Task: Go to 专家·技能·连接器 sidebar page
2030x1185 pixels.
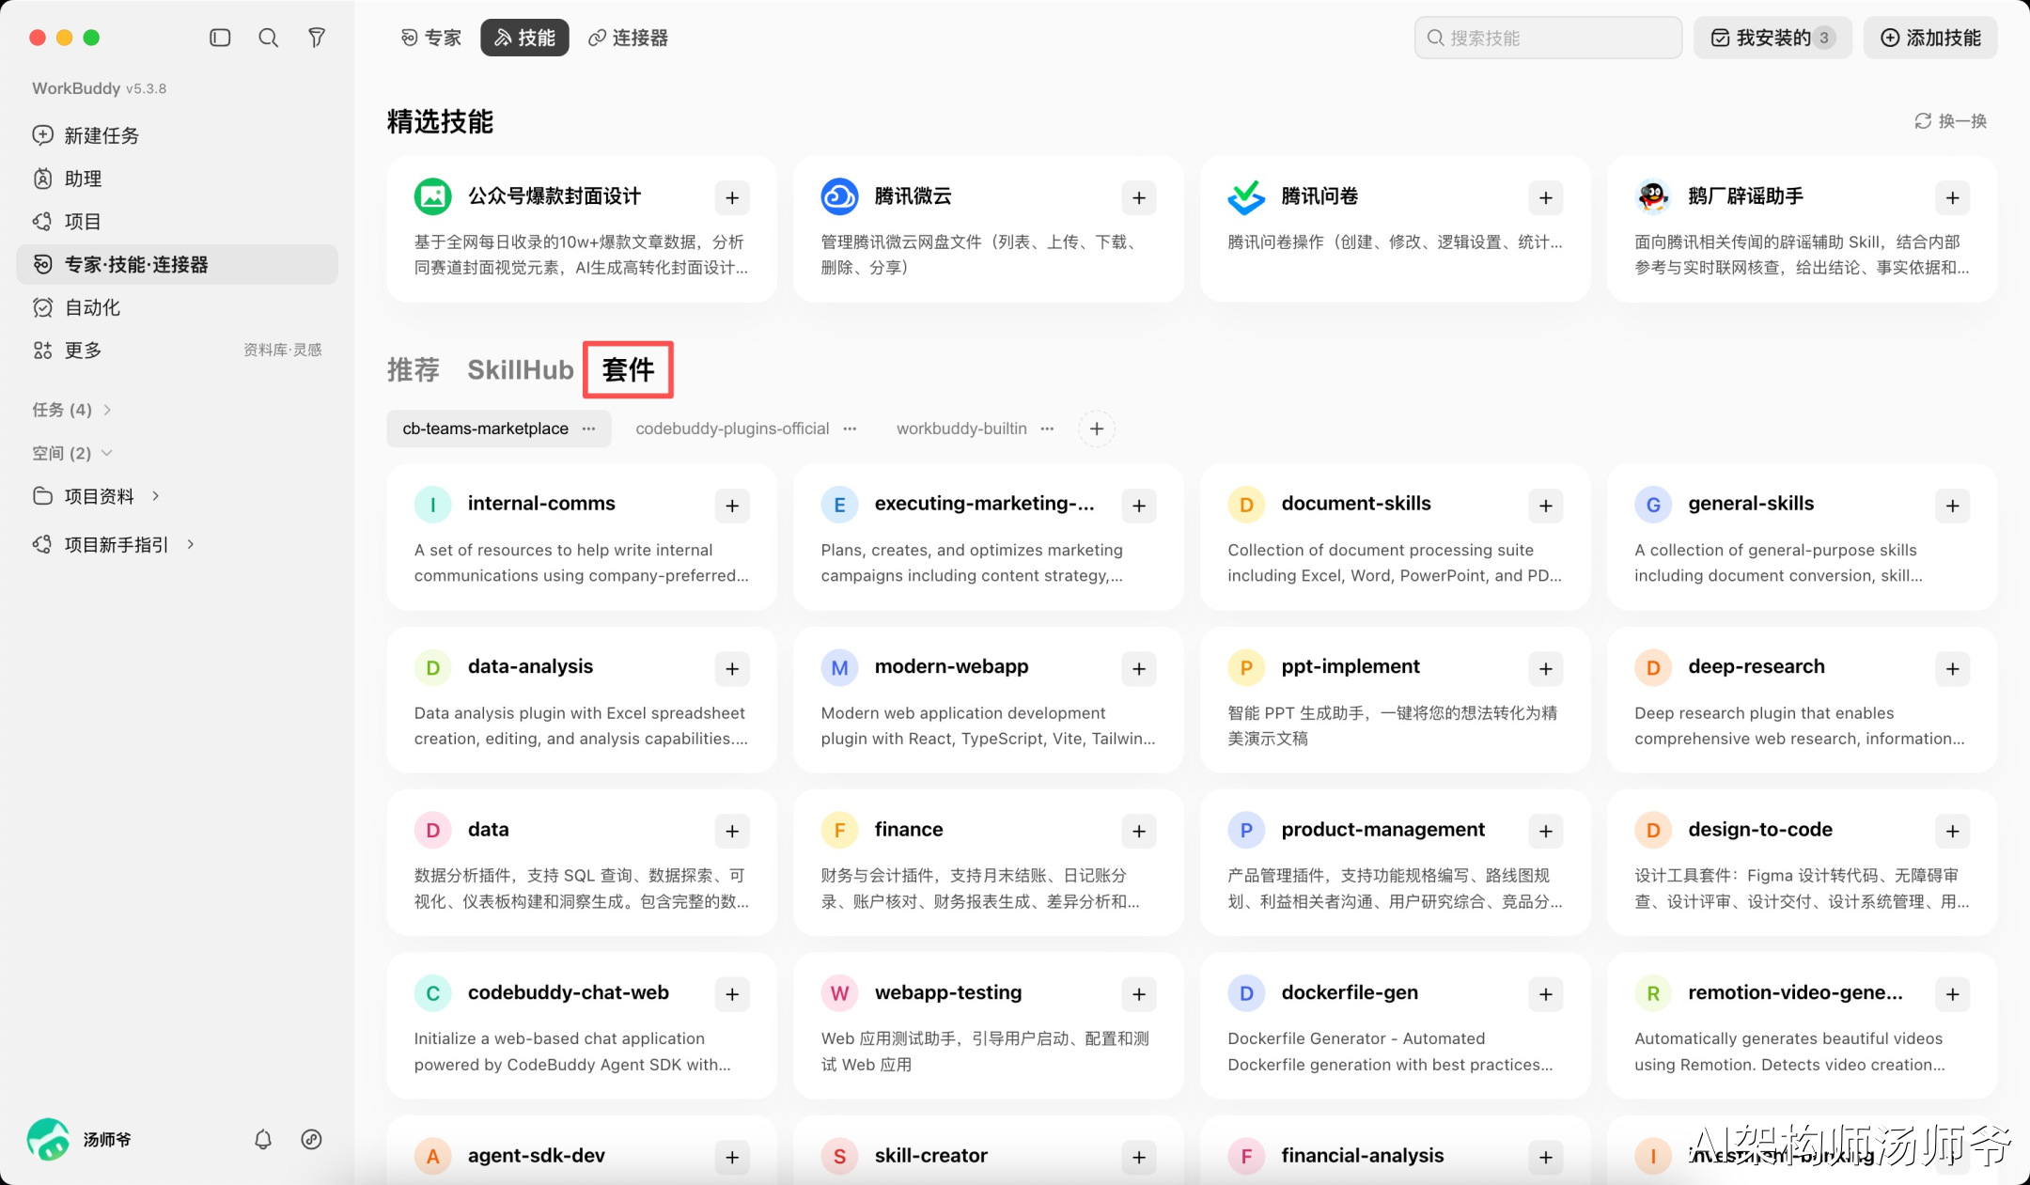Action: click(x=177, y=264)
